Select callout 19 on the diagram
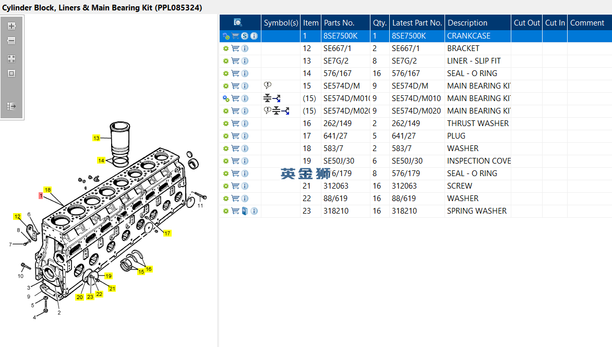The width and height of the screenshot is (612, 347). 109,276
